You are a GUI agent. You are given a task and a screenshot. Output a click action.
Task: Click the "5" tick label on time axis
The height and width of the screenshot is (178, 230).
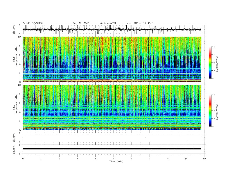114,159
